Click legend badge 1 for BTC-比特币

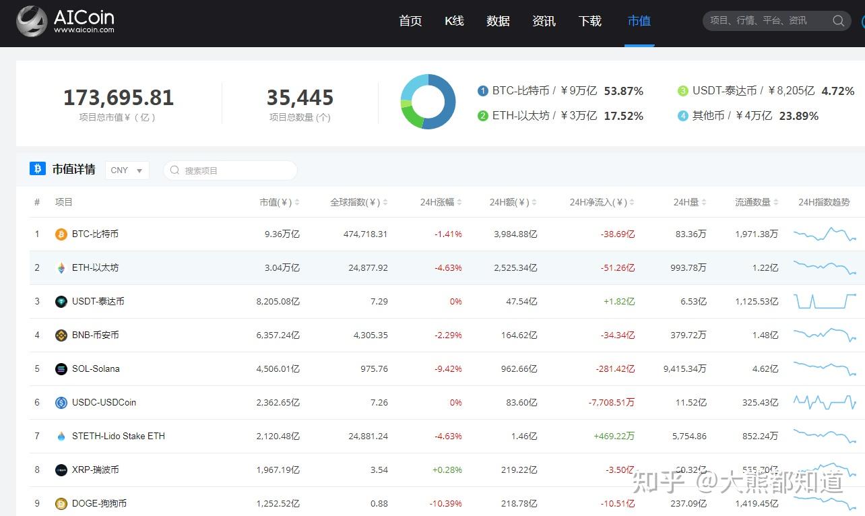coord(483,91)
